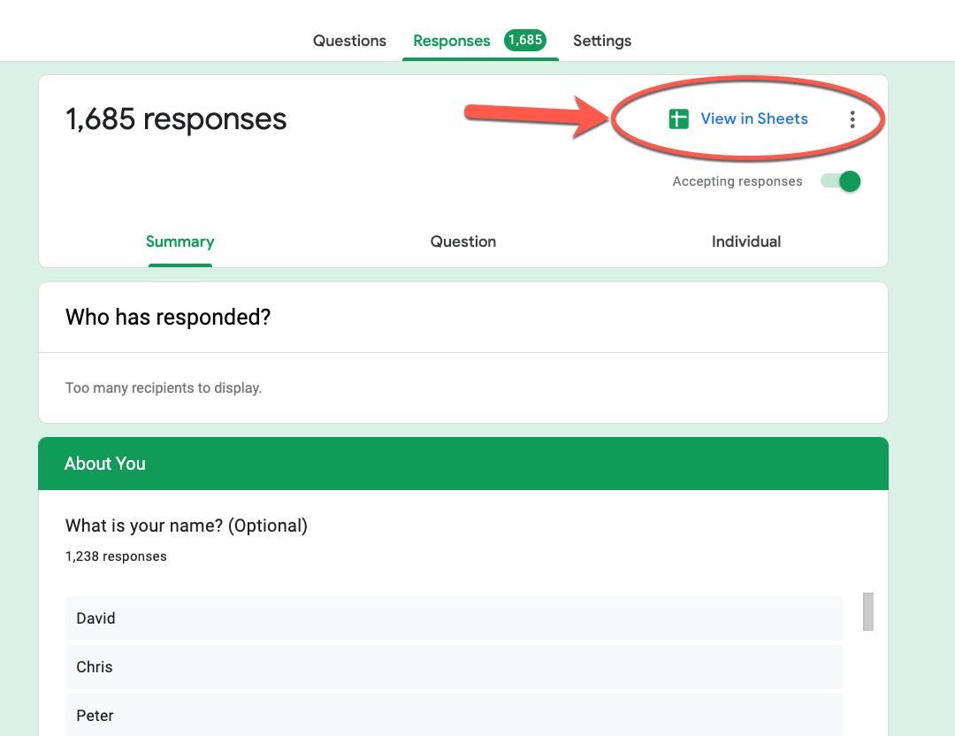This screenshot has height=736, width=955.
Task: Click the What is your name question title
Action: click(186, 525)
